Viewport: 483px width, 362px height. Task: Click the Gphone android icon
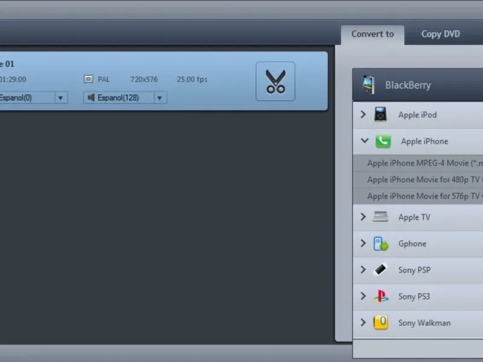[x=381, y=244]
